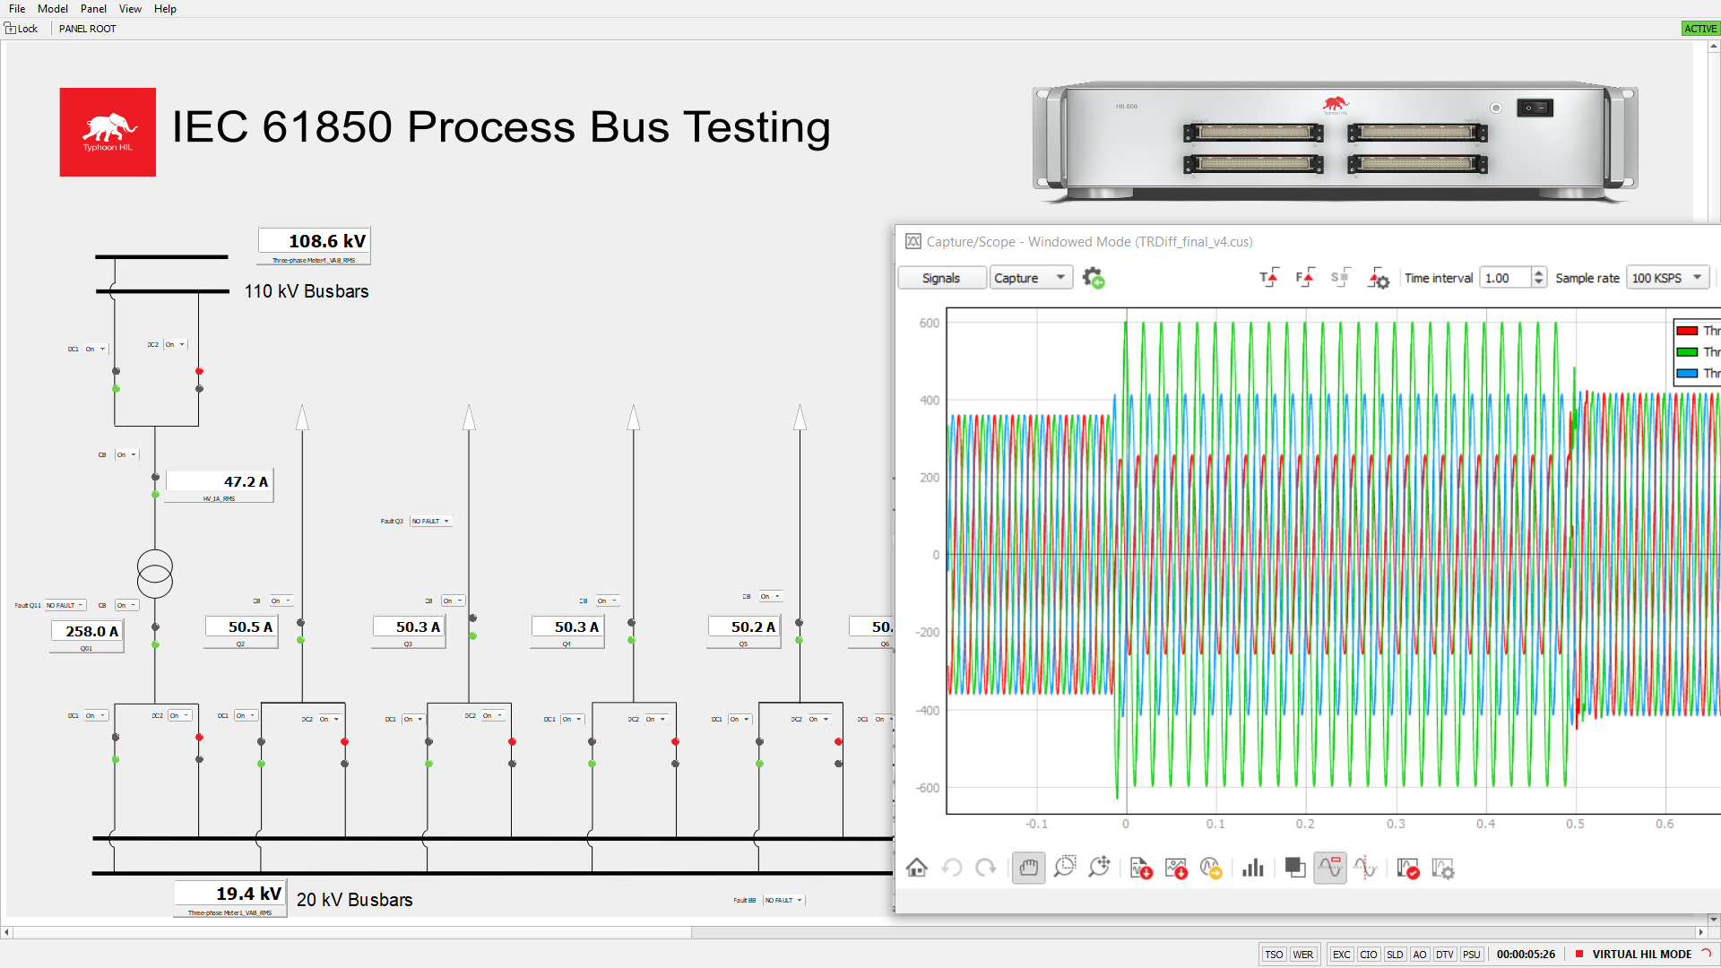Reset scope view with the Home icon
The image size is (1721, 968).
pyautogui.click(x=917, y=867)
